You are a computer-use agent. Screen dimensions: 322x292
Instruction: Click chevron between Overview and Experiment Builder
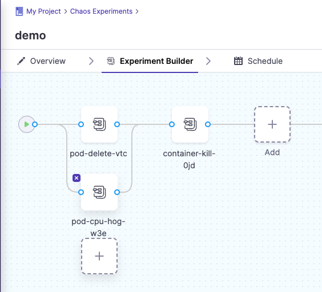click(91, 61)
